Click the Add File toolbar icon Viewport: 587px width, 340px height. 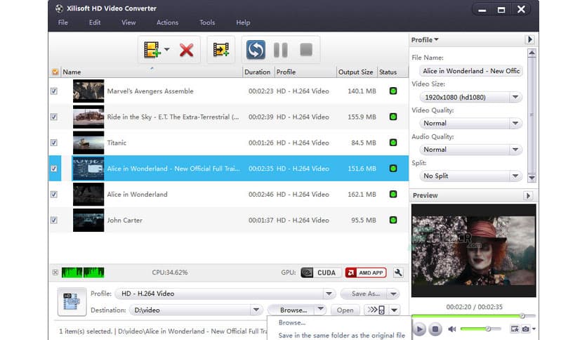(x=152, y=50)
